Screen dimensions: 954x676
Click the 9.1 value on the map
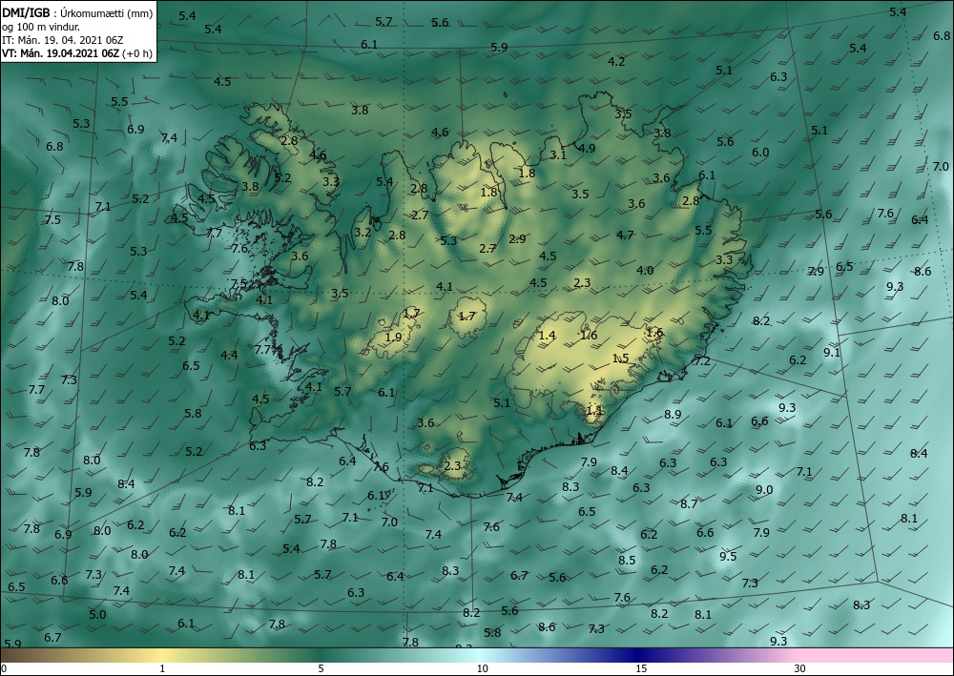point(832,352)
